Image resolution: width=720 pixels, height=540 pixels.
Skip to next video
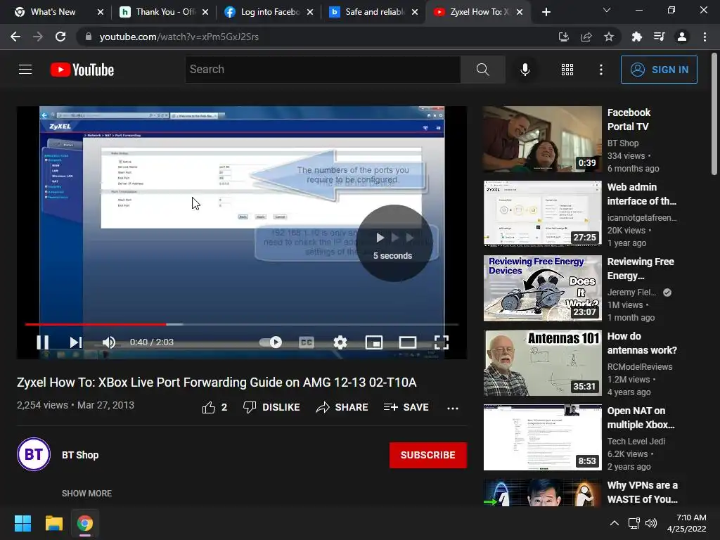click(76, 342)
